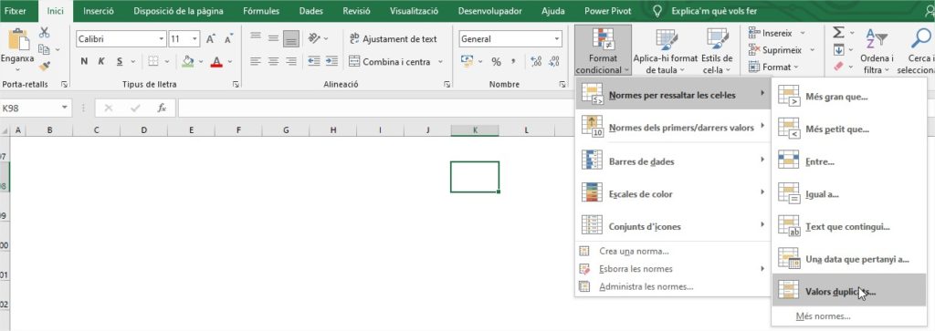
Task: Click the insert function fx icon
Action: (x=162, y=108)
